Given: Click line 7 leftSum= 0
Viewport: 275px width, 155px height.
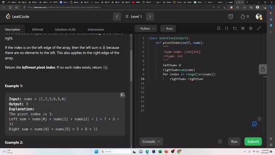Looking at the screenshot, I should click(x=172, y=65).
